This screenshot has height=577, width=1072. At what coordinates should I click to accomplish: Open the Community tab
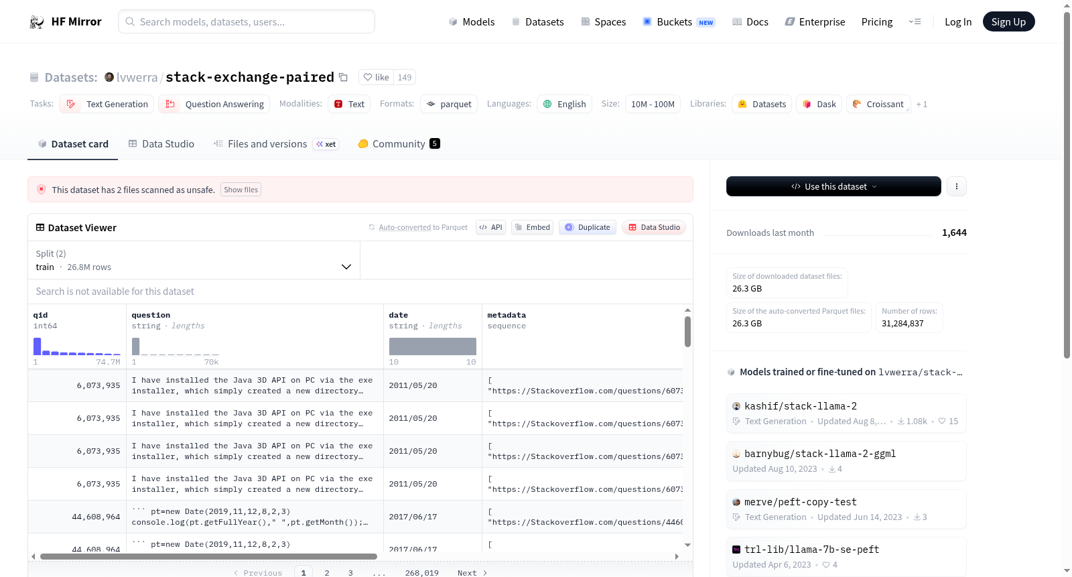tap(399, 143)
